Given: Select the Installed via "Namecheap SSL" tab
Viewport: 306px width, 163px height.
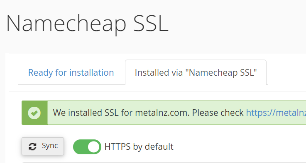Looking at the screenshot, I should point(196,72).
